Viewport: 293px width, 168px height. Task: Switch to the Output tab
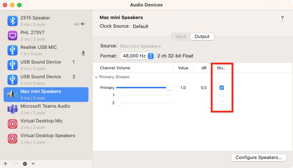(202, 37)
